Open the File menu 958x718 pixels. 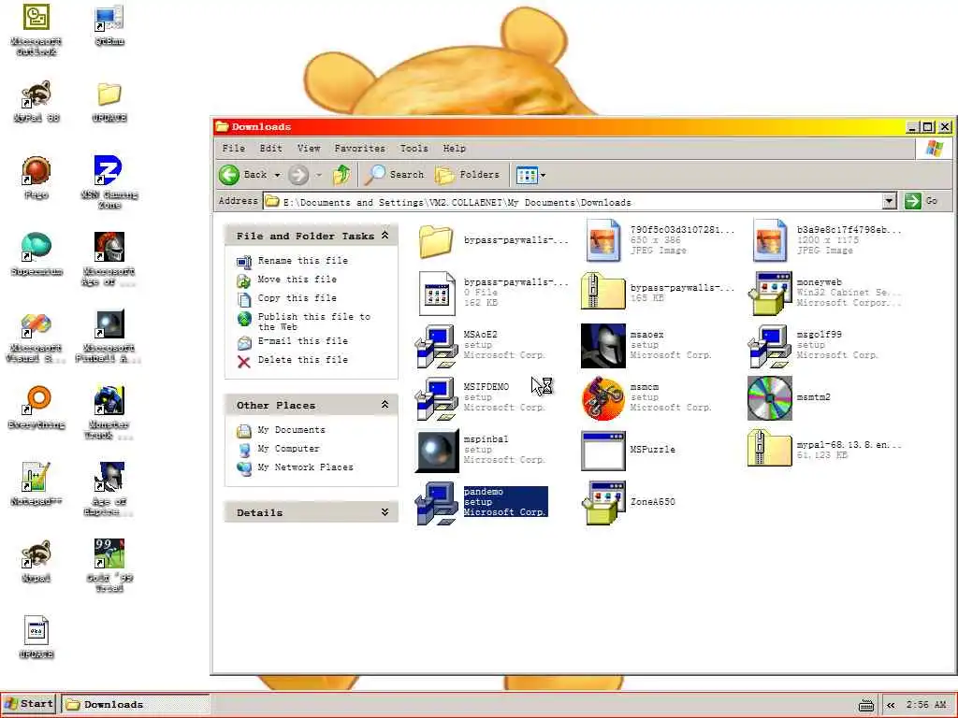pos(233,149)
